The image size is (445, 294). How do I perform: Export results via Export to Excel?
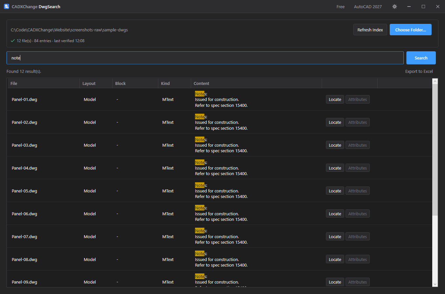pos(419,71)
